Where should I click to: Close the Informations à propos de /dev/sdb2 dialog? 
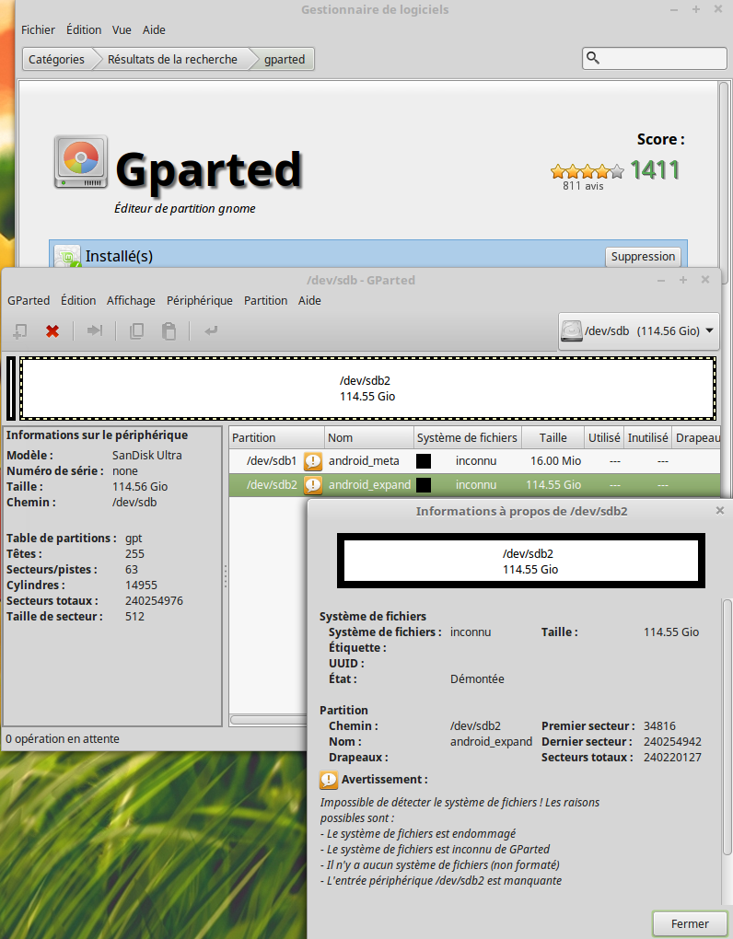720,510
